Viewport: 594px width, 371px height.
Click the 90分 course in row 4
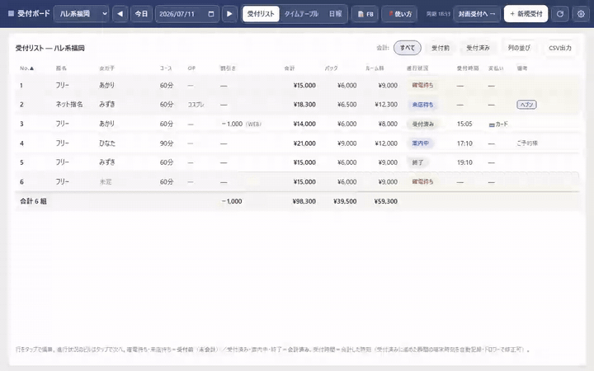[167, 143]
